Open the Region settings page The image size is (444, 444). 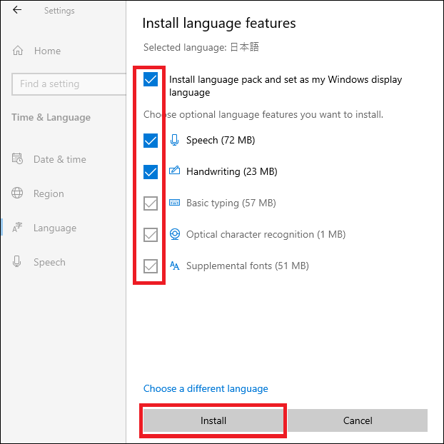point(49,193)
